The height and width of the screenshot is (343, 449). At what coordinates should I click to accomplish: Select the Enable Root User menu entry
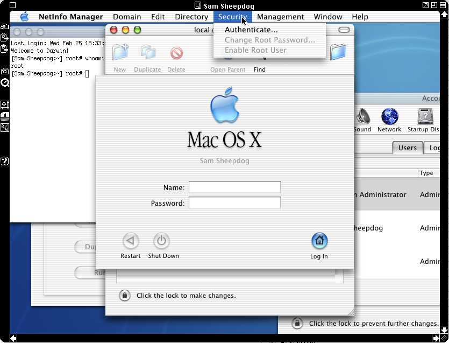tap(269, 50)
